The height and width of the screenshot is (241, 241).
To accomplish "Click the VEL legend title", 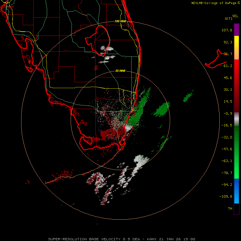I will click(x=235, y=16).
